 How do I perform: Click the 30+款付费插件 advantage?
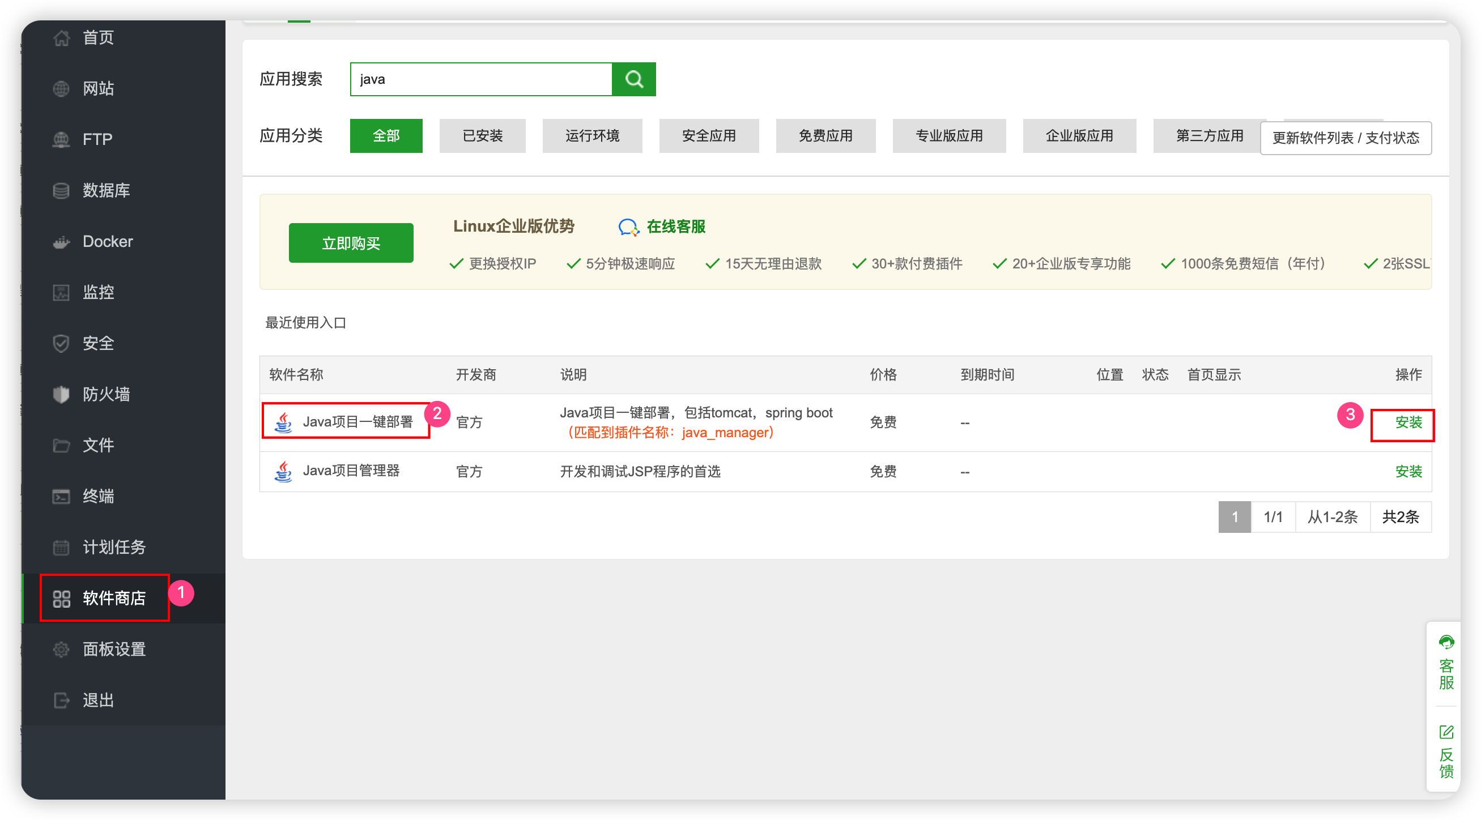[x=917, y=264]
